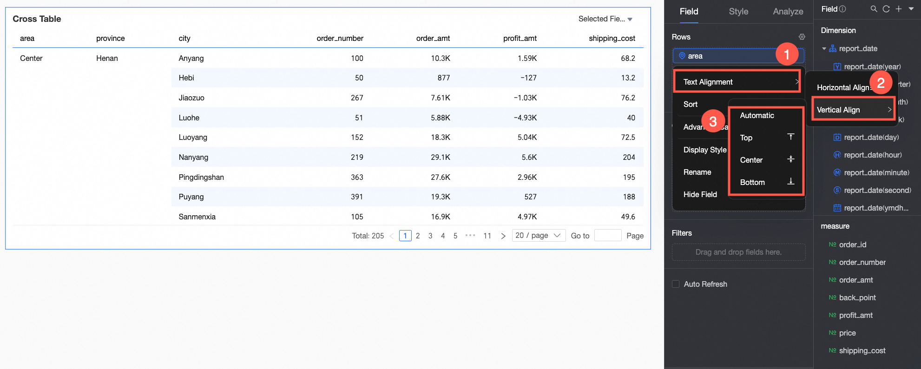Click the order_number type icon in measures
921x369 pixels.
pyautogui.click(x=833, y=262)
